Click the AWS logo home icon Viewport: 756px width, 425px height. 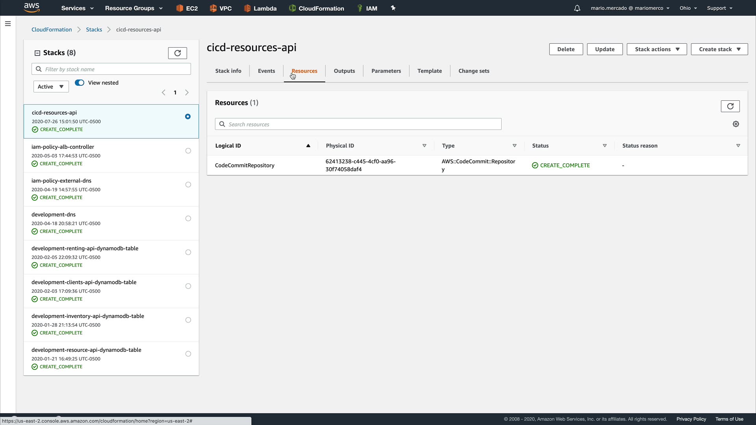coord(31,7)
